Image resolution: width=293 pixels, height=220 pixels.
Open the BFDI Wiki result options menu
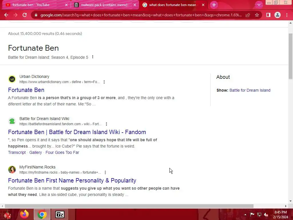point(106,124)
